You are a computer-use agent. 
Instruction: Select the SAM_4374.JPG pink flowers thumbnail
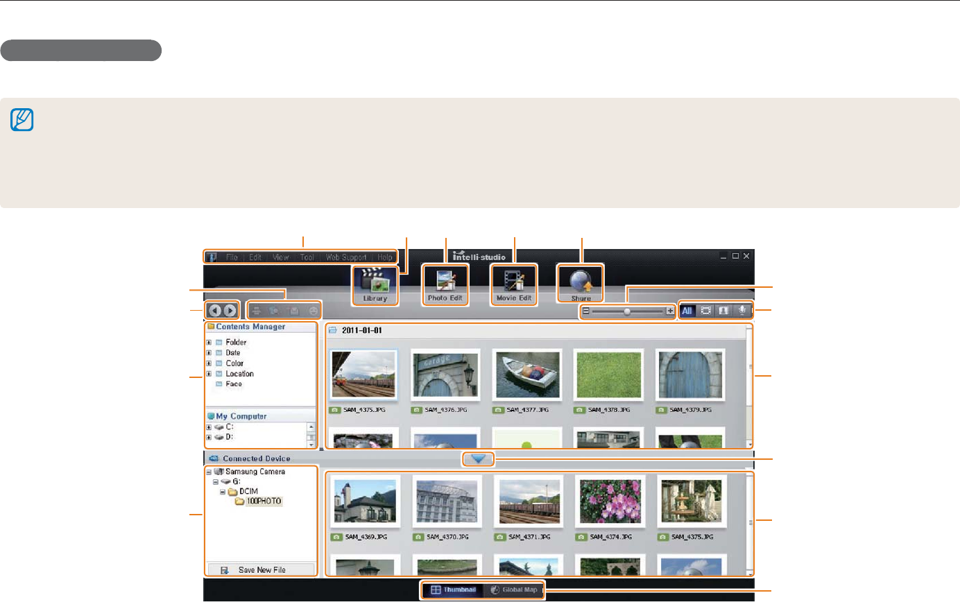point(612,501)
